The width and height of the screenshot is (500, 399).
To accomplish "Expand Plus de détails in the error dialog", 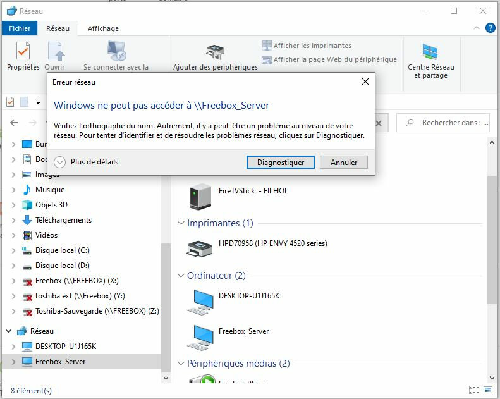I will 86,162.
